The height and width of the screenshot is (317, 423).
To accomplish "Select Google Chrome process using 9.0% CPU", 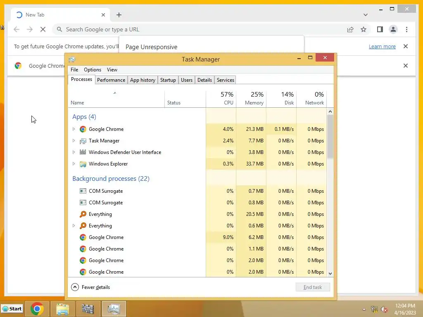I will [197, 237].
